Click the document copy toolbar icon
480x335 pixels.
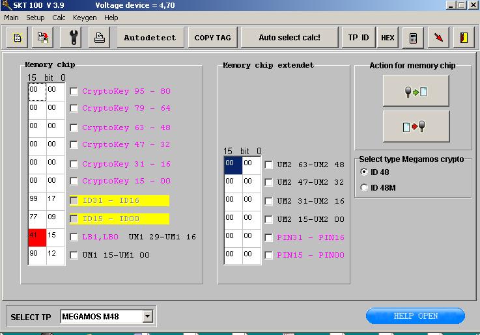pos(43,38)
